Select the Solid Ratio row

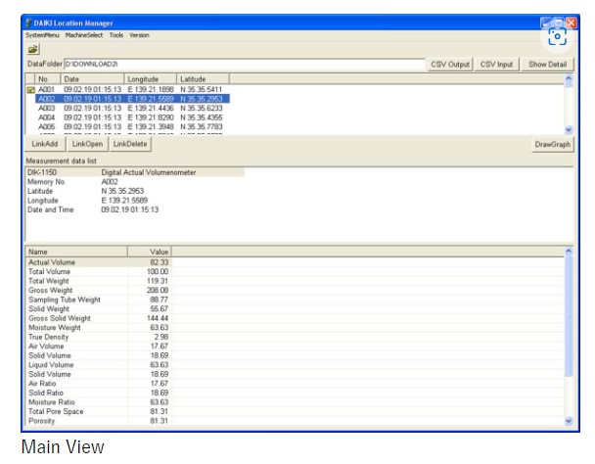[99, 393]
